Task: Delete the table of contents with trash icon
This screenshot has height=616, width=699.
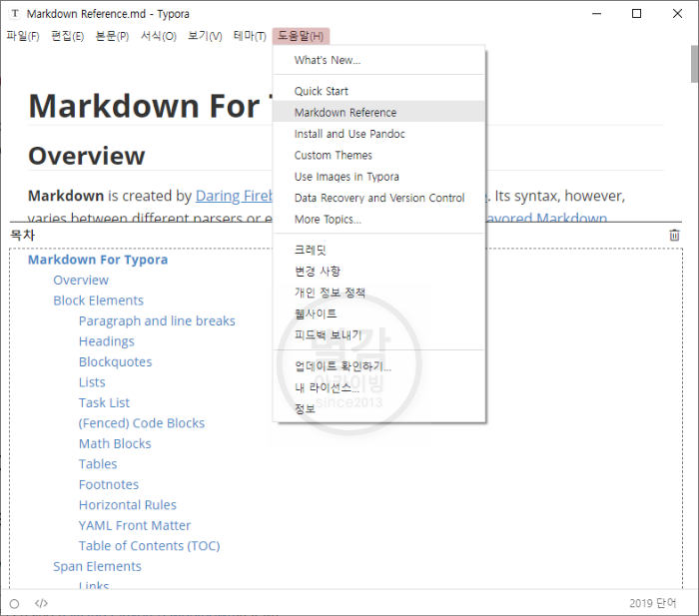Action: coord(674,235)
